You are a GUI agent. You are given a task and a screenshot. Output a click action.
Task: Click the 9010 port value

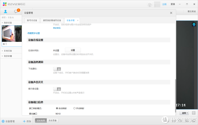coord(58,114)
